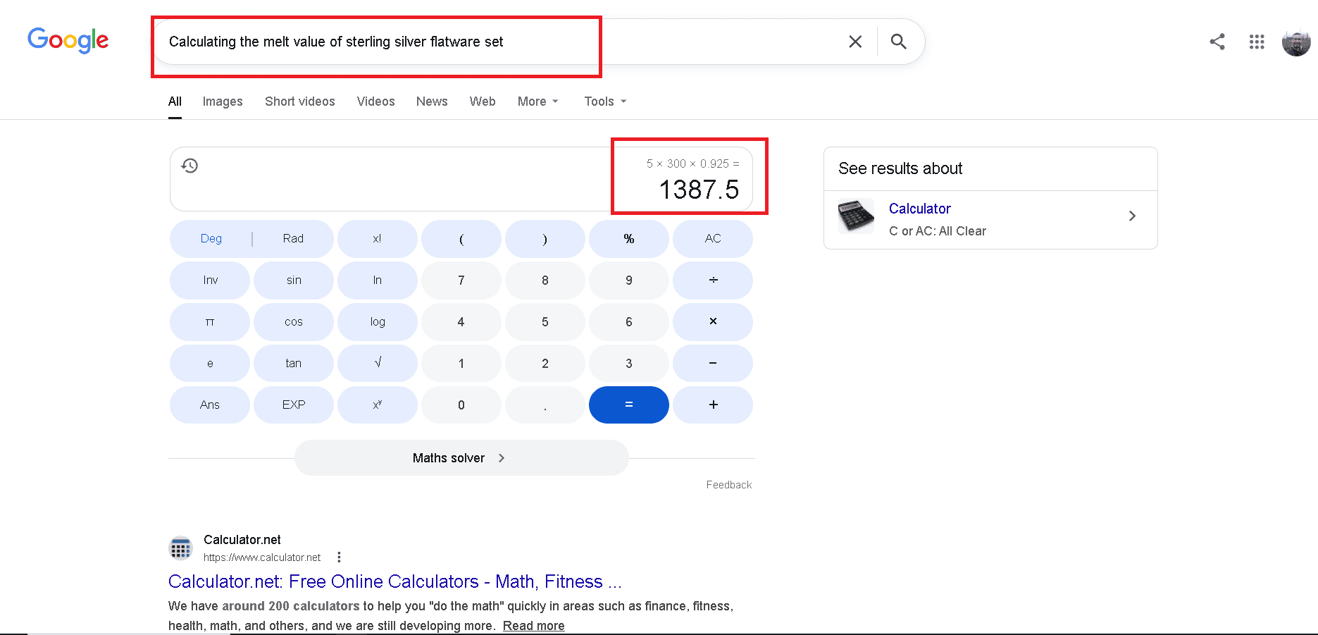Click the share icon
This screenshot has height=635, width=1318.
[1217, 42]
